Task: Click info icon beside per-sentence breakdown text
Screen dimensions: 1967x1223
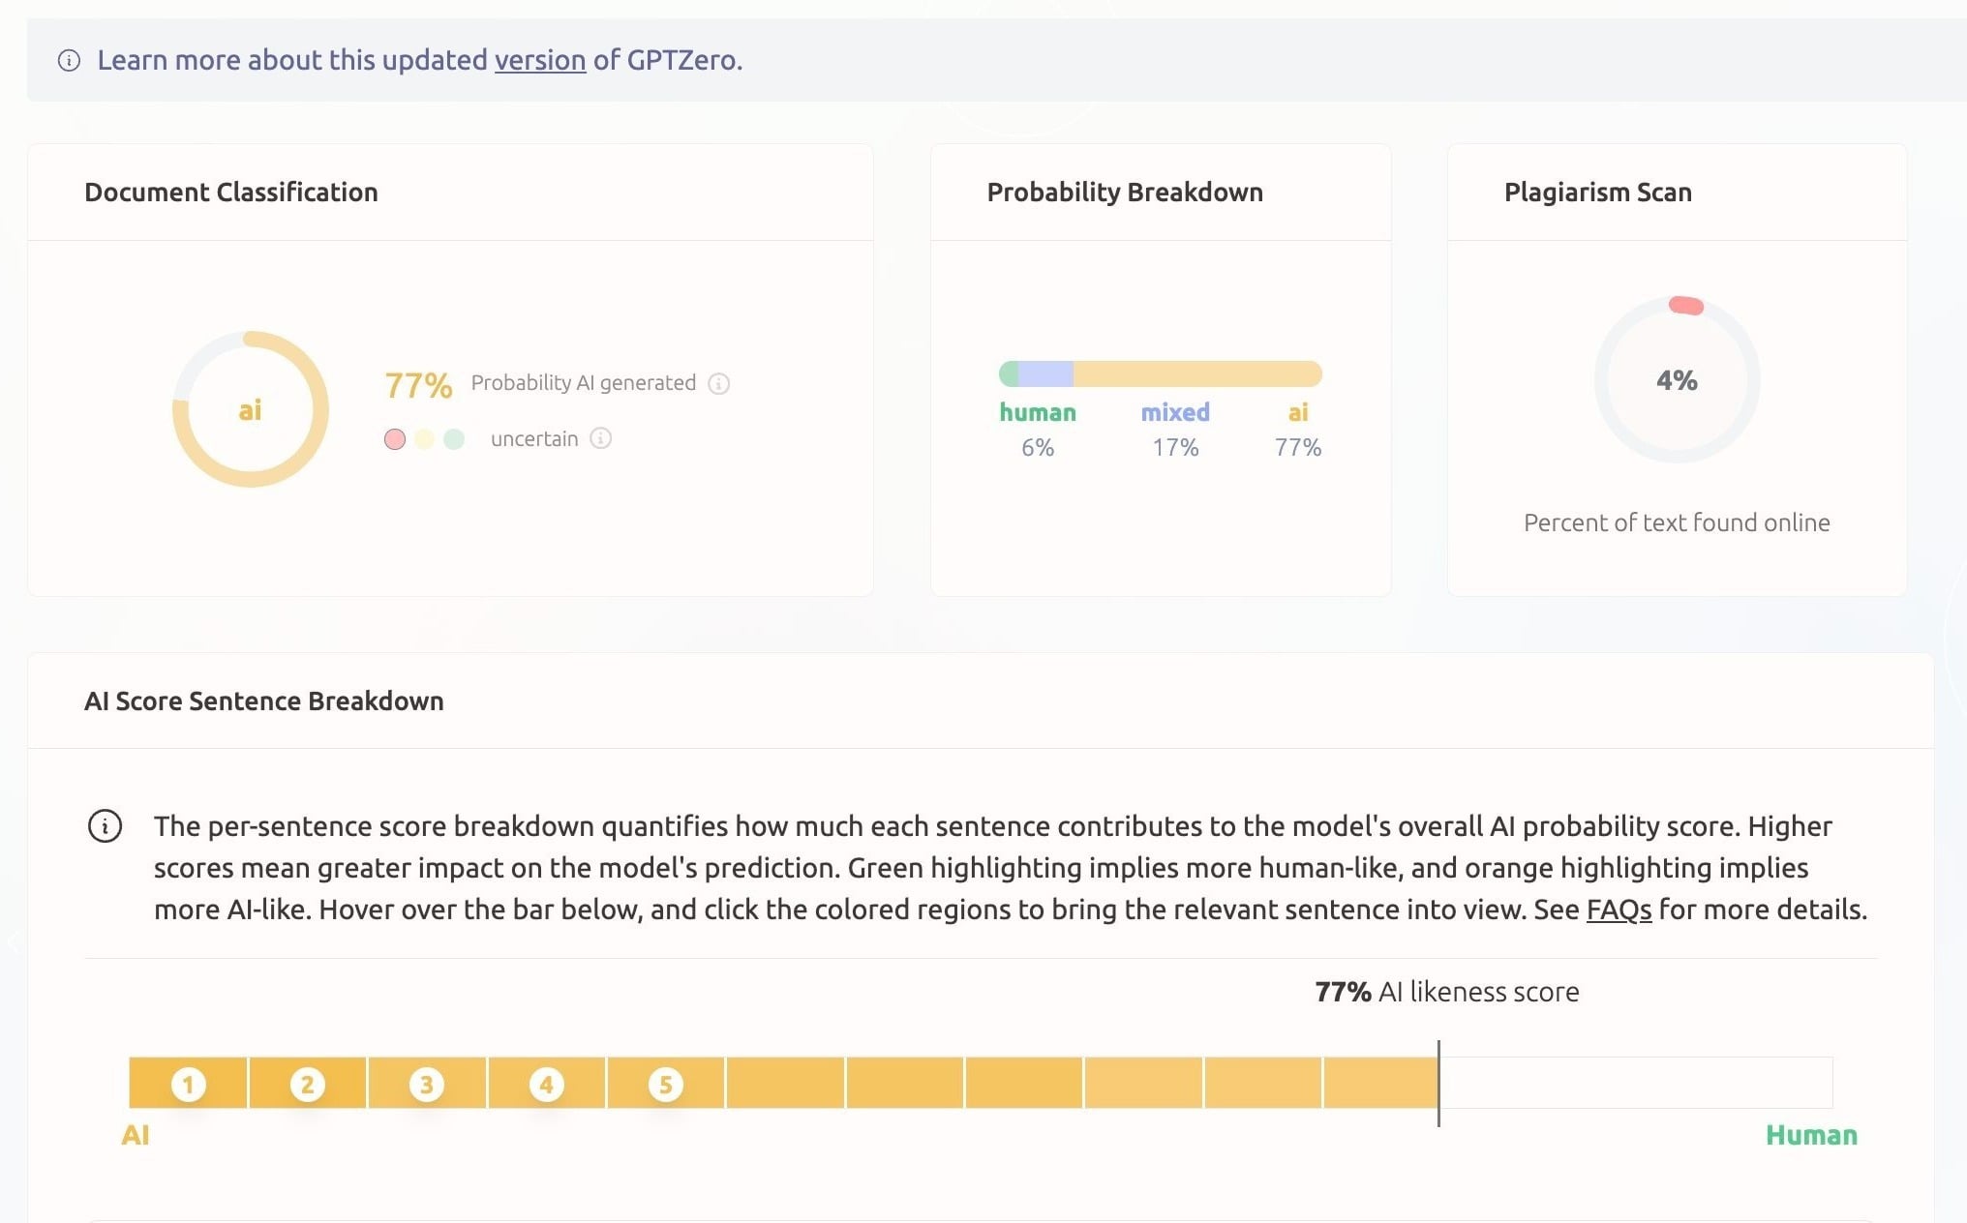Action: tap(105, 826)
